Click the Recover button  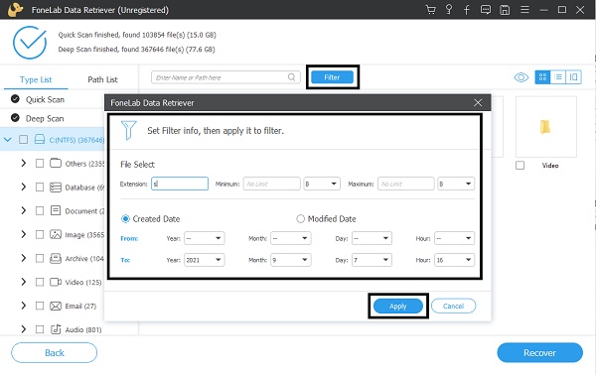(x=539, y=353)
